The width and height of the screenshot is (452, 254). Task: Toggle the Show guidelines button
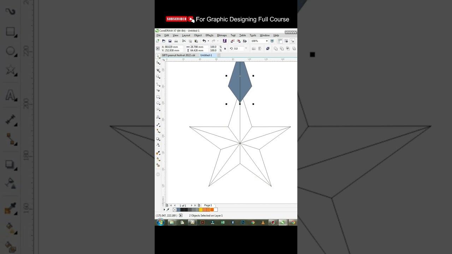click(x=292, y=41)
